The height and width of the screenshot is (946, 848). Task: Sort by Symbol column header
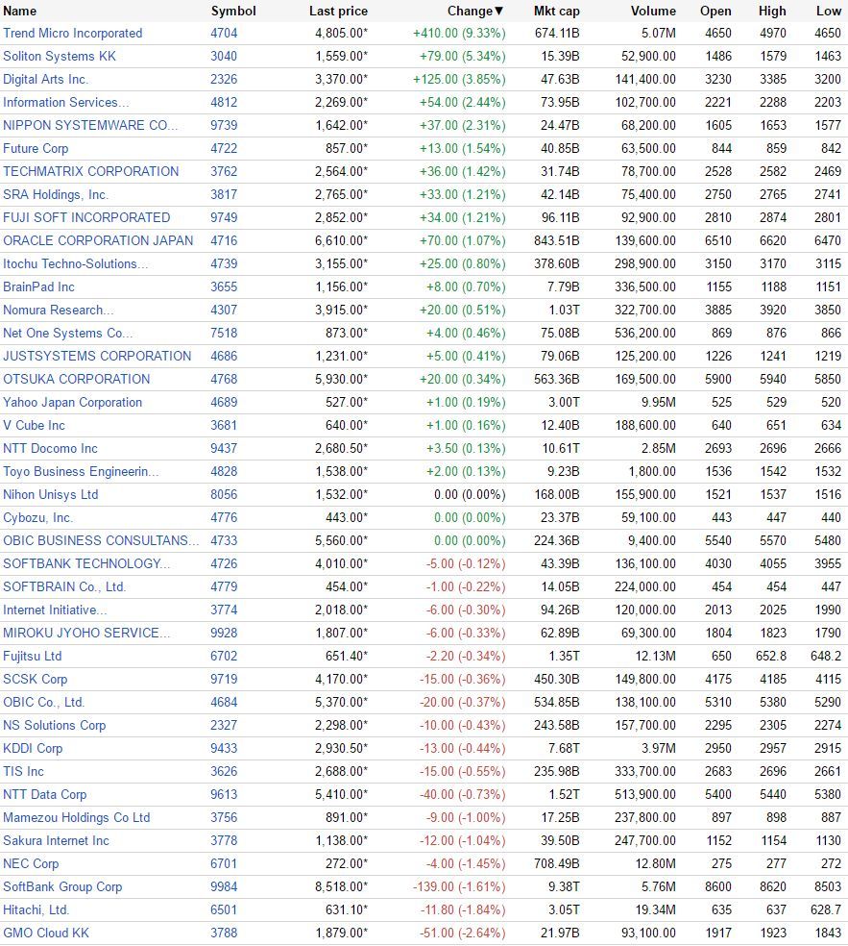pos(233,11)
